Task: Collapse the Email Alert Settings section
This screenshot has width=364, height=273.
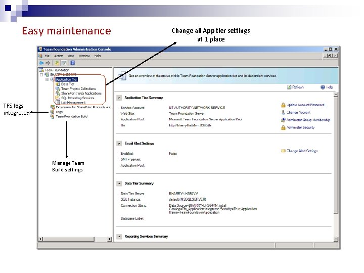Action: coord(119,144)
